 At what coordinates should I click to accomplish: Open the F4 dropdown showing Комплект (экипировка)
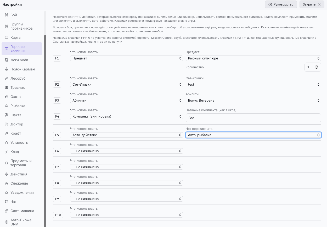(127, 116)
